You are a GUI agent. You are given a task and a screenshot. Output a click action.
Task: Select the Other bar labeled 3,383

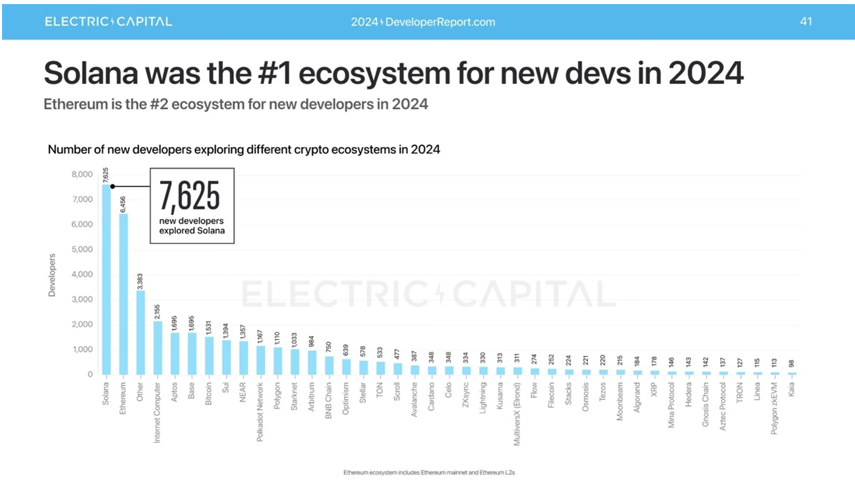tap(141, 332)
